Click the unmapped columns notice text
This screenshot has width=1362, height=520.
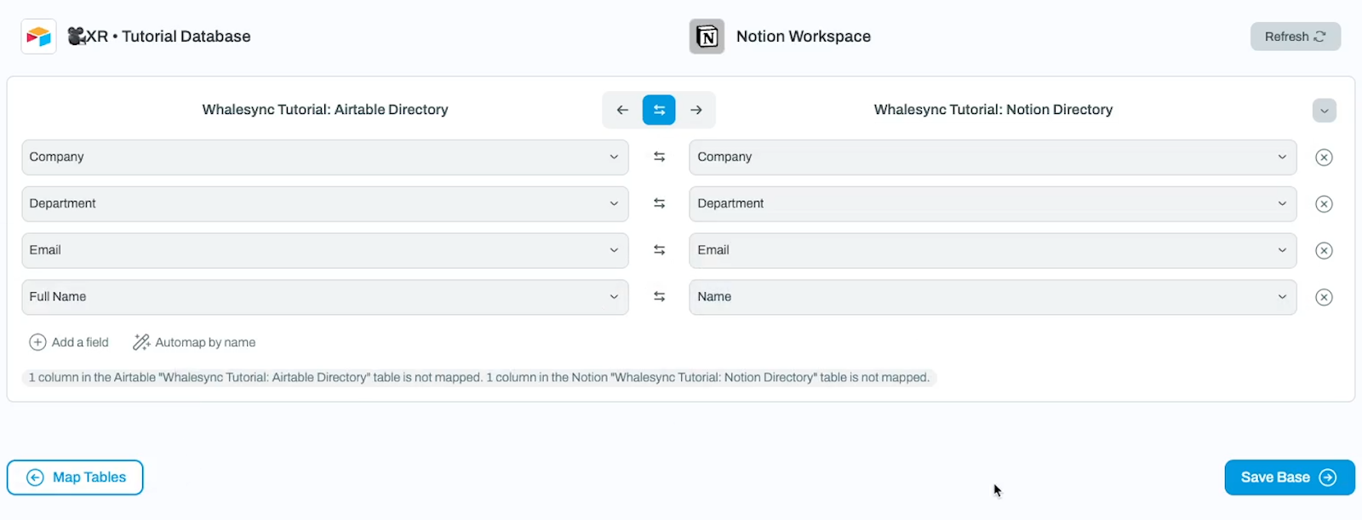(479, 377)
